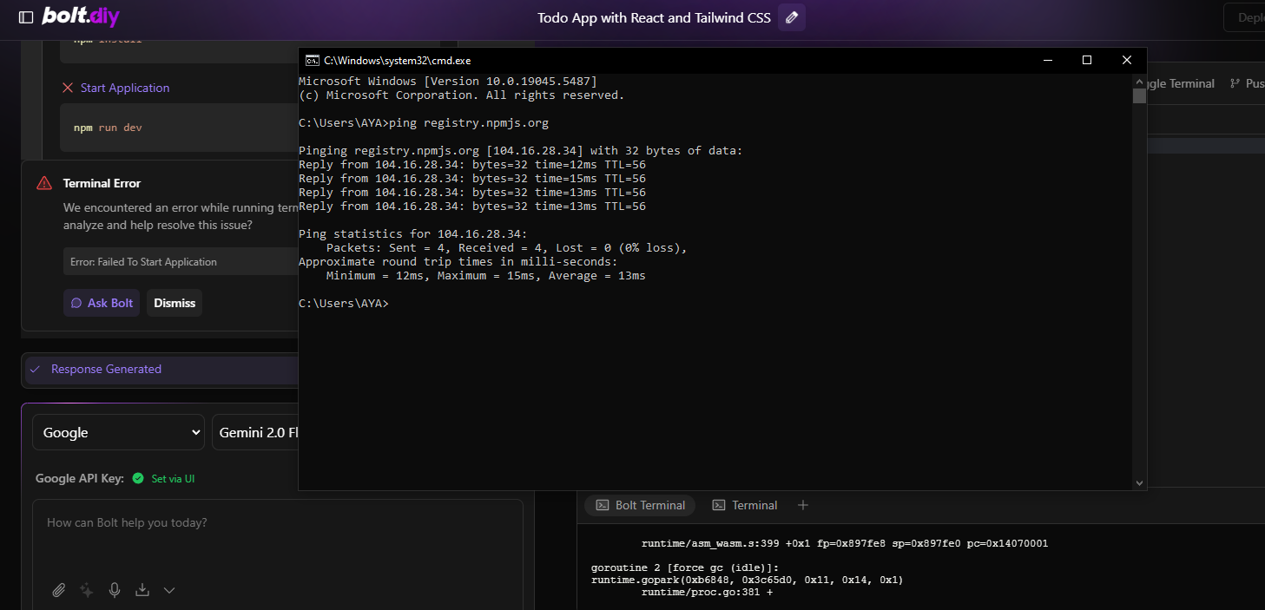The width and height of the screenshot is (1265, 610).
Task: Attach a file with the paperclip icon
Action: coord(59,590)
